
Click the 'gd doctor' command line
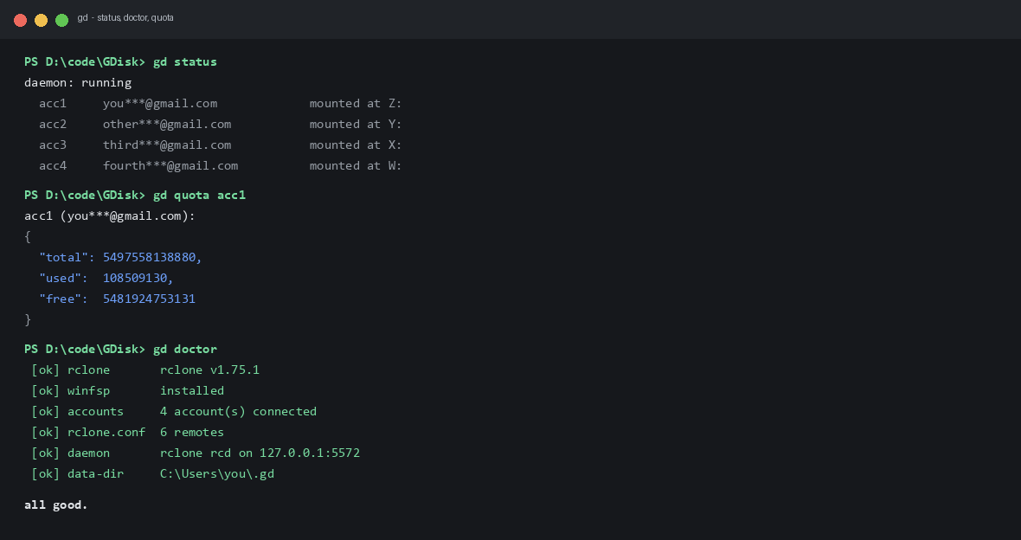pyautogui.click(x=120, y=350)
